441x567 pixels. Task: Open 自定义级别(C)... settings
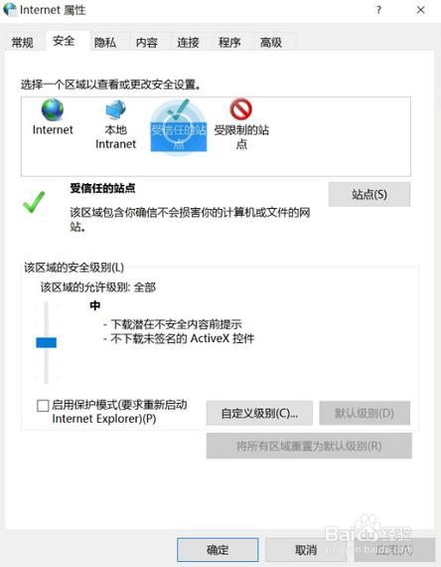click(259, 413)
